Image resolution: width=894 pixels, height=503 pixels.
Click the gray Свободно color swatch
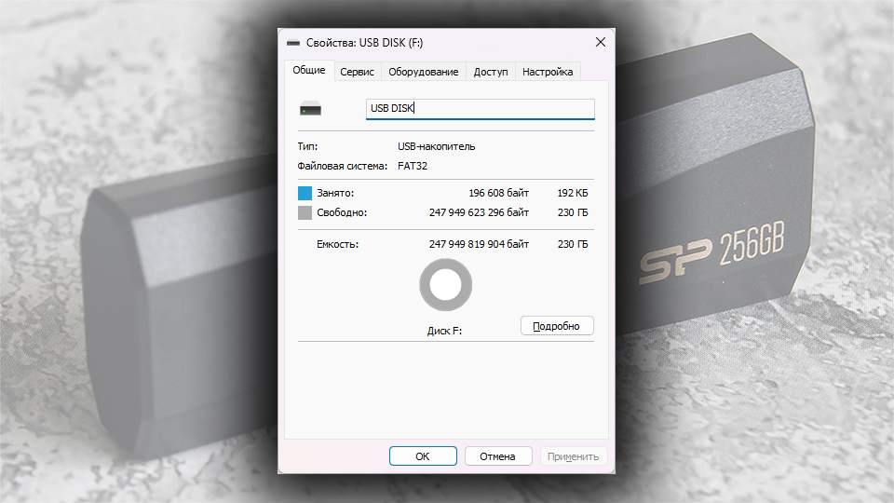click(x=305, y=212)
